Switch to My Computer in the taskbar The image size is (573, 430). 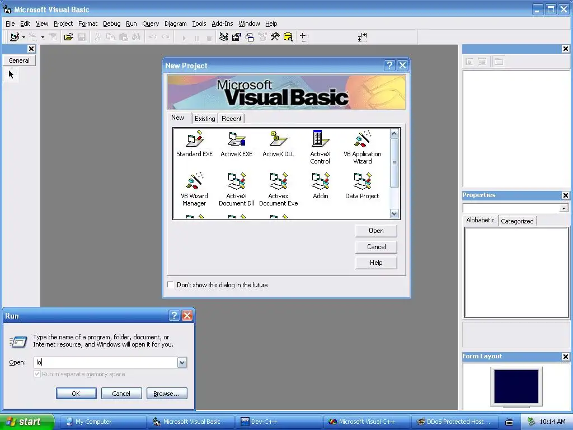[102, 422]
